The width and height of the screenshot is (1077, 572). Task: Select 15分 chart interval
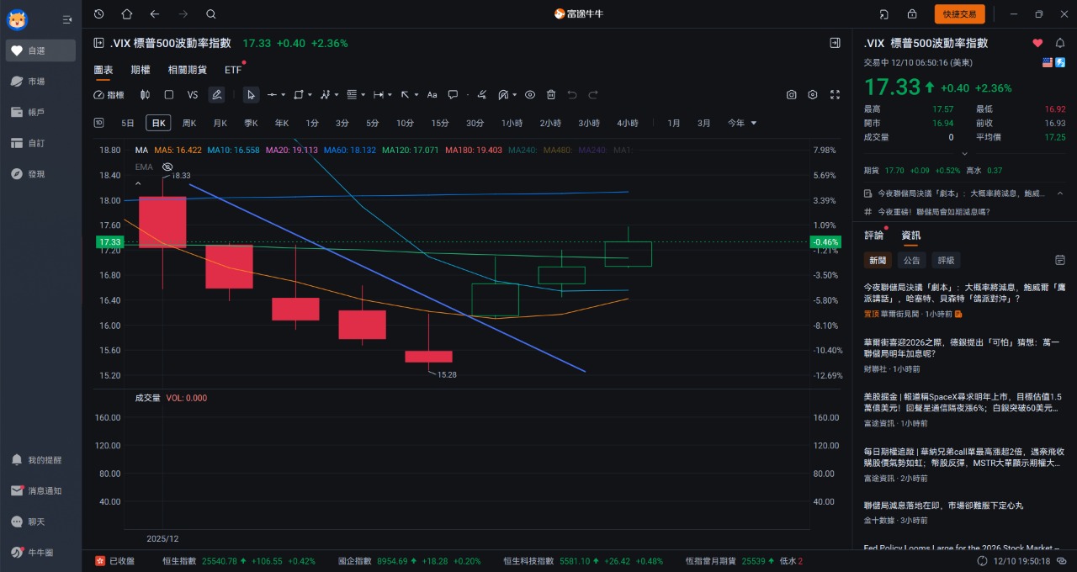click(440, 123)
